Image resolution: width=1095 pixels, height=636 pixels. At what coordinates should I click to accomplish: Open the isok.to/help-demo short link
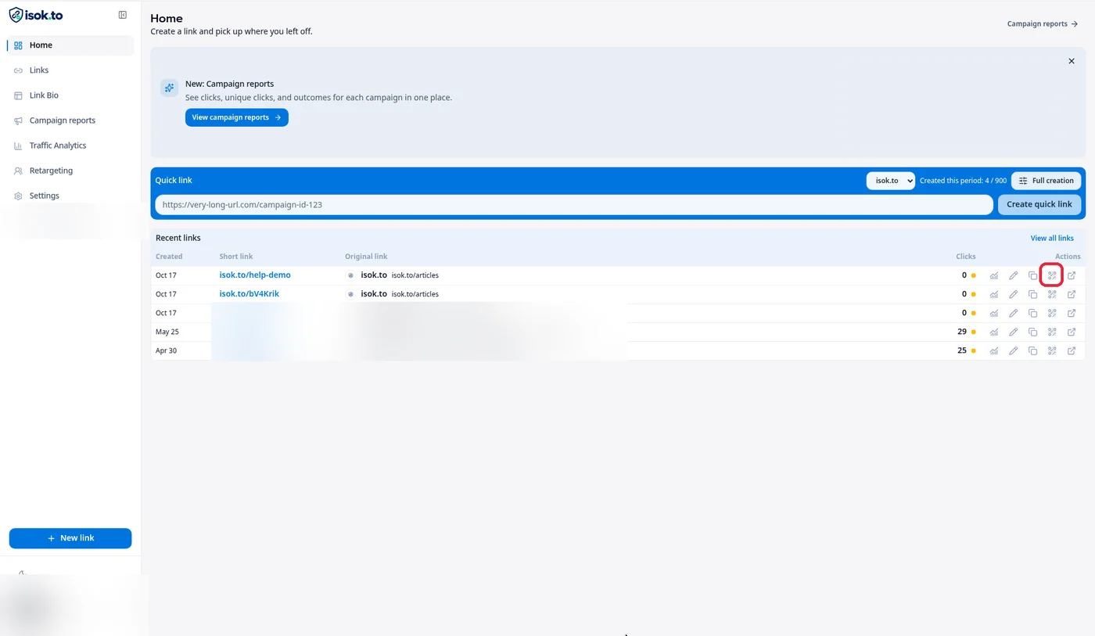pyautogui.click(x=255, y=275)
